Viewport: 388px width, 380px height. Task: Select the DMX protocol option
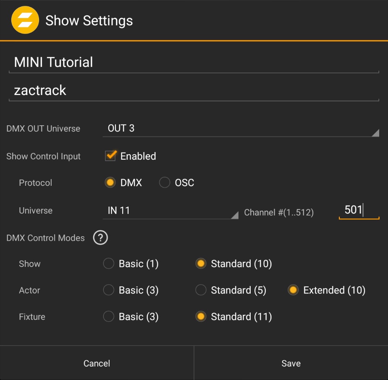[110, 182]
